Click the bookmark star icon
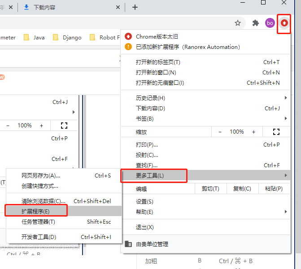 [x=238, y=23]
